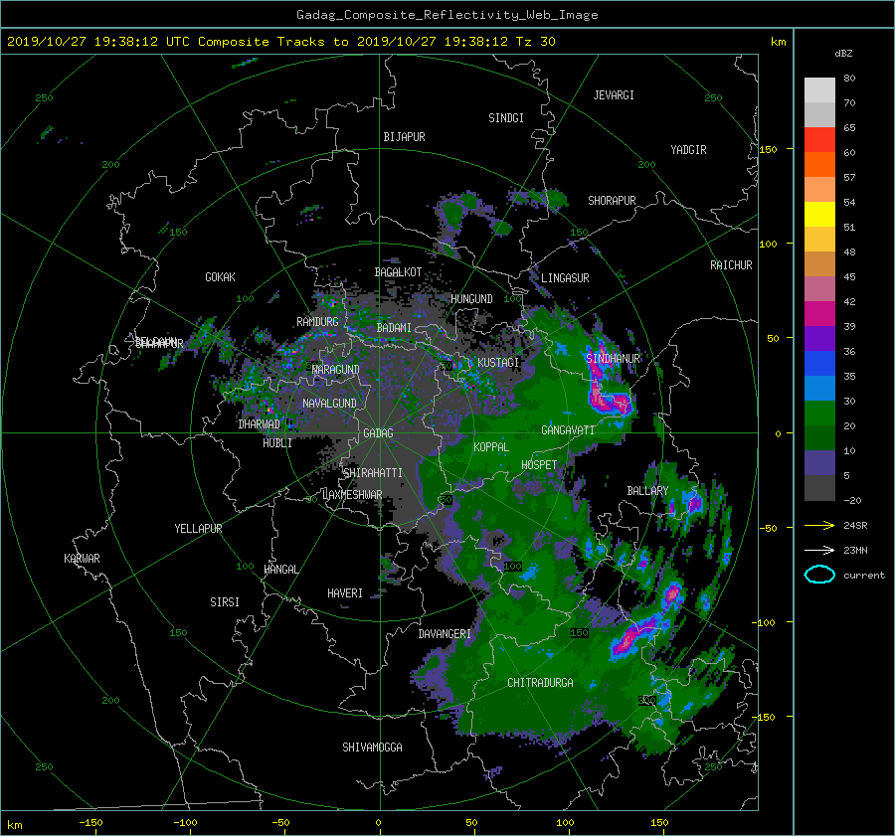The height and width of the screenshot is (836, 895).
Task: Click the 150 tick on right axis
Action: pyautogui.click(x=768, y=149)
